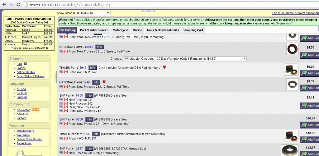The image size is (319, 156).
Task: Click Info button for TIMKEN 3946
Action: tap(93, 67)
